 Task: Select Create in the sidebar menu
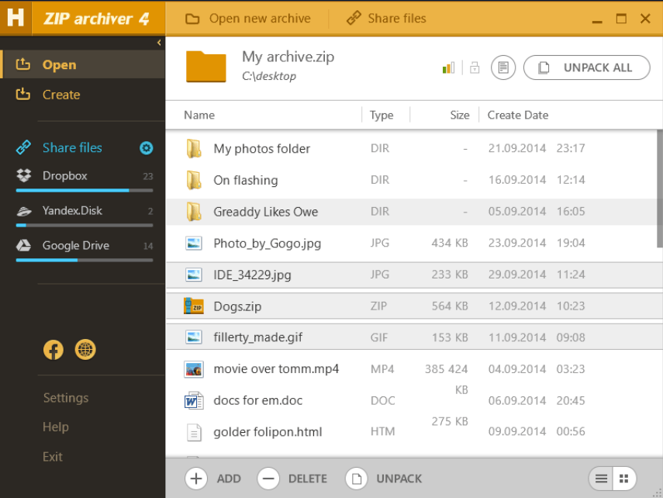(62, 94)
